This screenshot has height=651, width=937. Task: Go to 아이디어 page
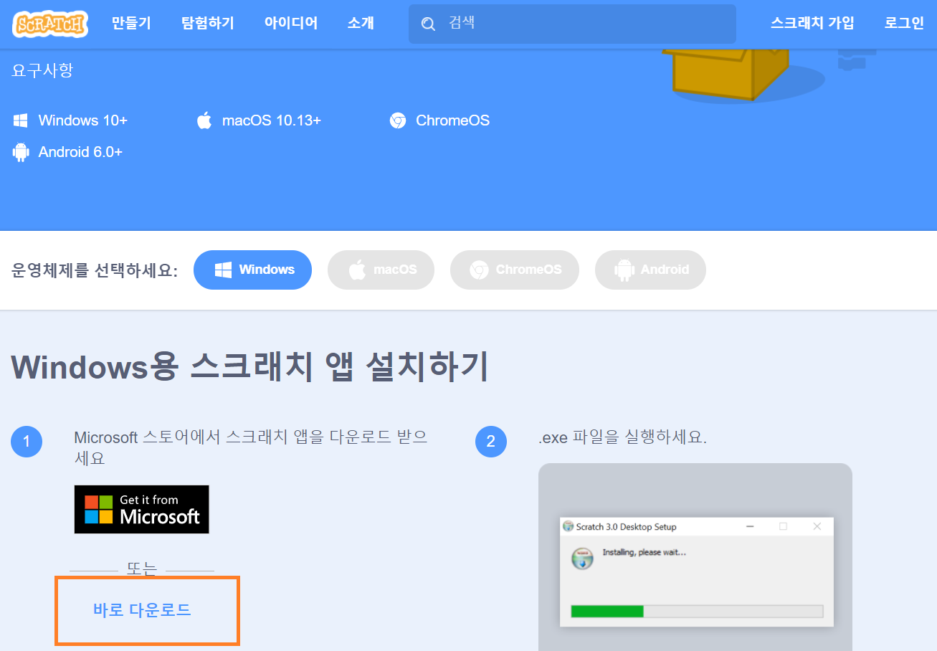(x=291, y=23)
